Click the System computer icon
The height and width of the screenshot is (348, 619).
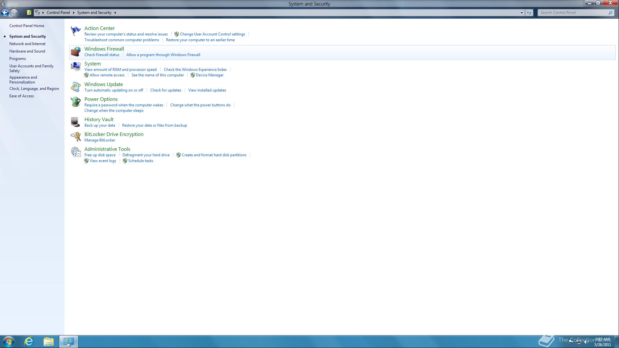pos(75,66)
